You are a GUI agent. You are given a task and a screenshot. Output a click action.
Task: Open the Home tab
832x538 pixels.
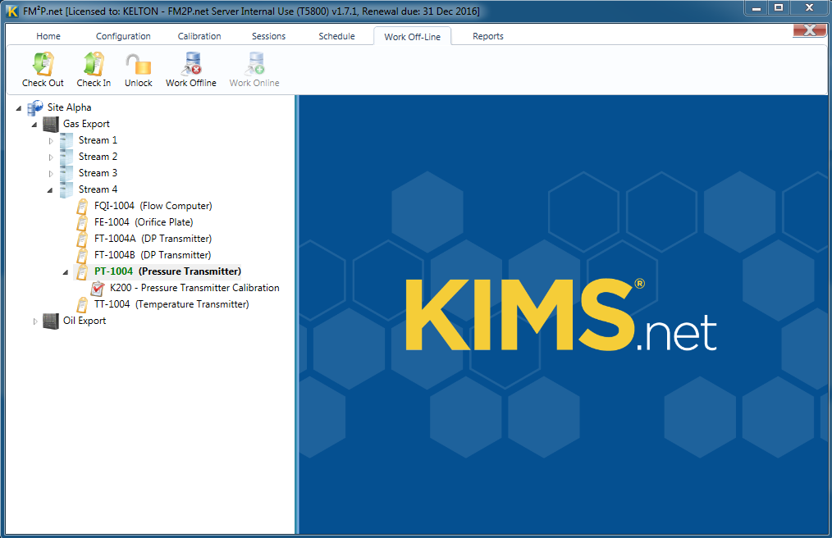point(48,36)
